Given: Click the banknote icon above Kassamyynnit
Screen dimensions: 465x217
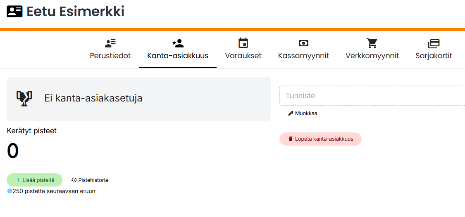Looking at the screenshot, I should coord(303,43).
